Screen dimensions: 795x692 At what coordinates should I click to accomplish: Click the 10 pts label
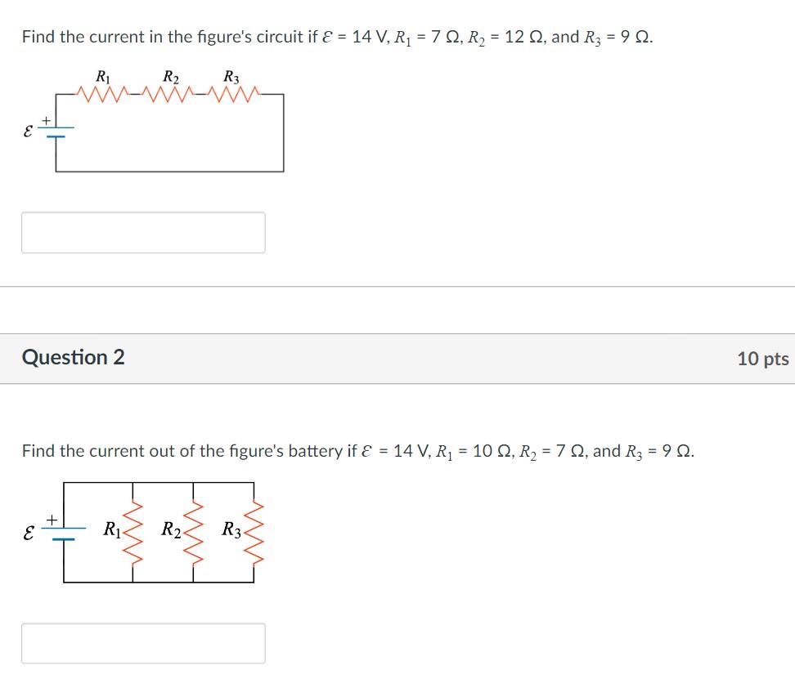[x=766, y=358]
